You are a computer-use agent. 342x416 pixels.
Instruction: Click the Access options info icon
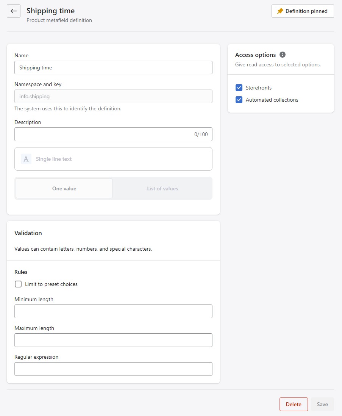click(x=283, y=55)
